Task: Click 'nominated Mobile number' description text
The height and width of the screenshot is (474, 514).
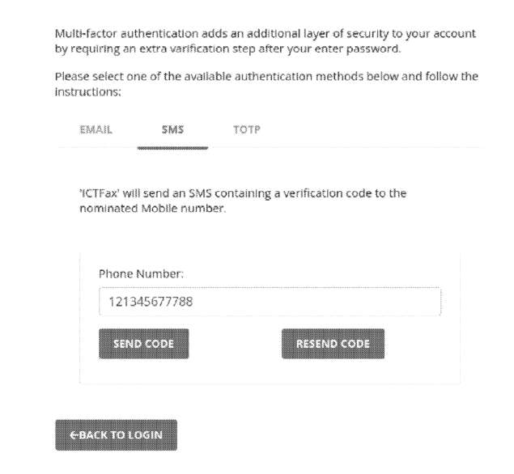Action: (152, 209)
